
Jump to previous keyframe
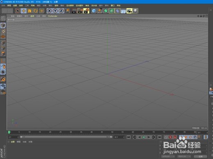(x=135, y=137)
